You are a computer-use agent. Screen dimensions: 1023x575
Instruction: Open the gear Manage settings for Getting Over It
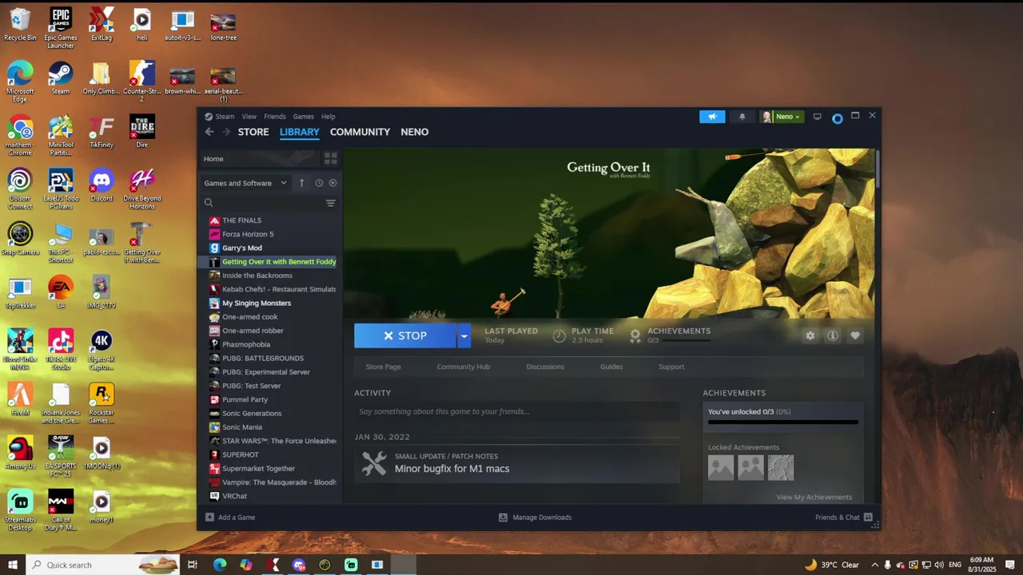[810, 336]
